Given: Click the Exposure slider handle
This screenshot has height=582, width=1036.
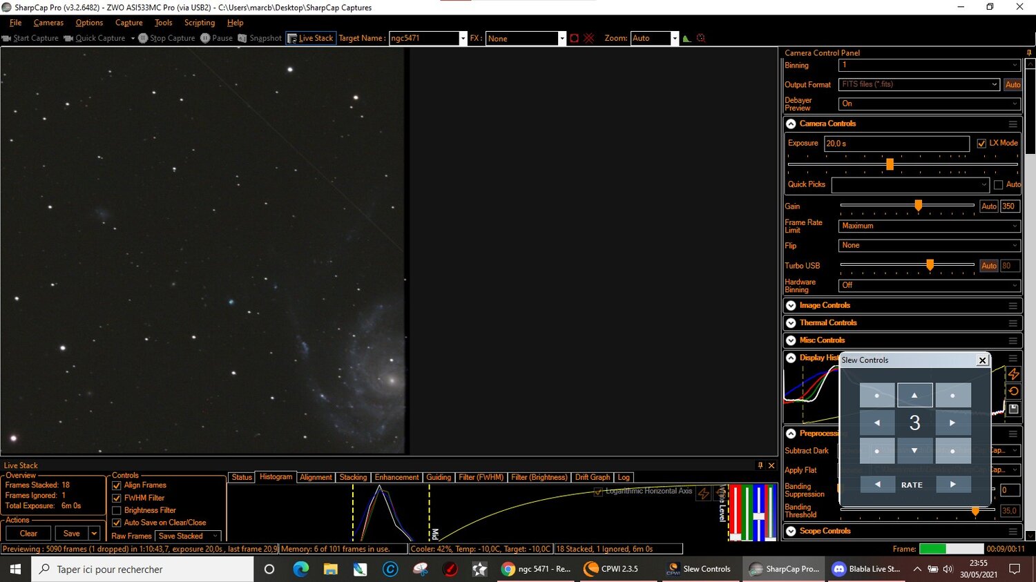Looking at the screenshot, I should pos(890,164).
